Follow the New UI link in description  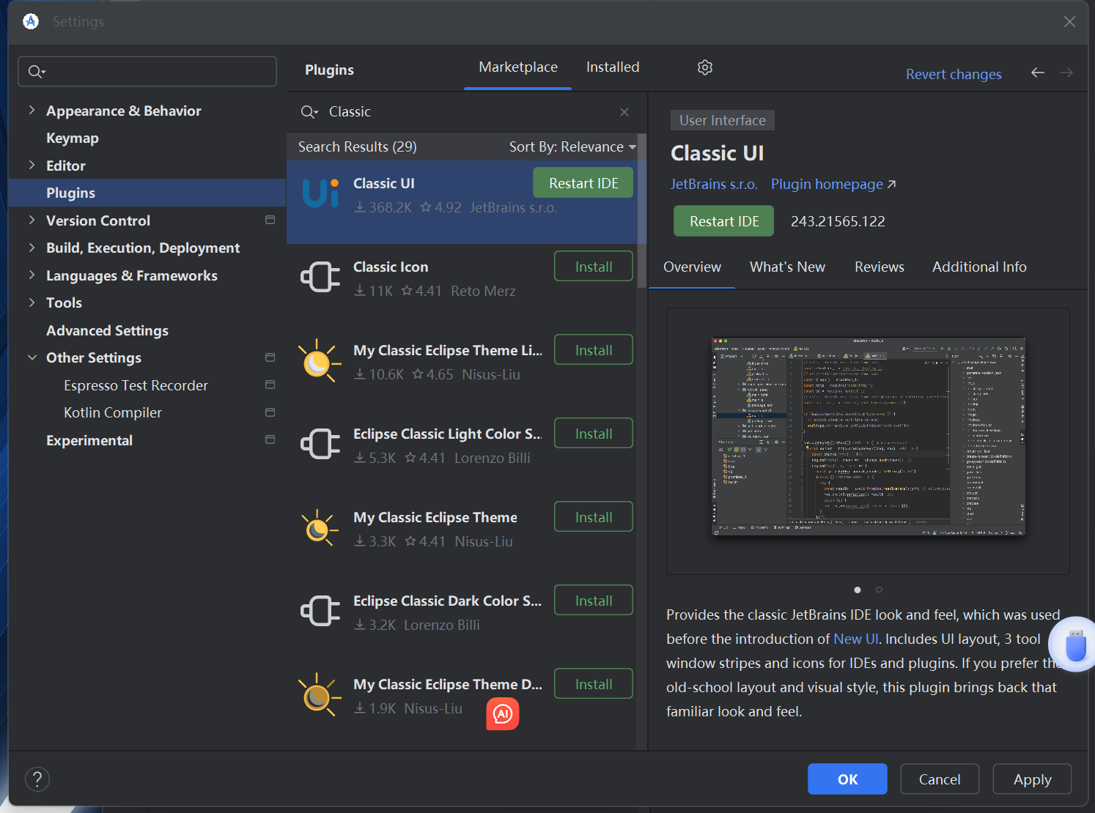click(x=855, y=639)
